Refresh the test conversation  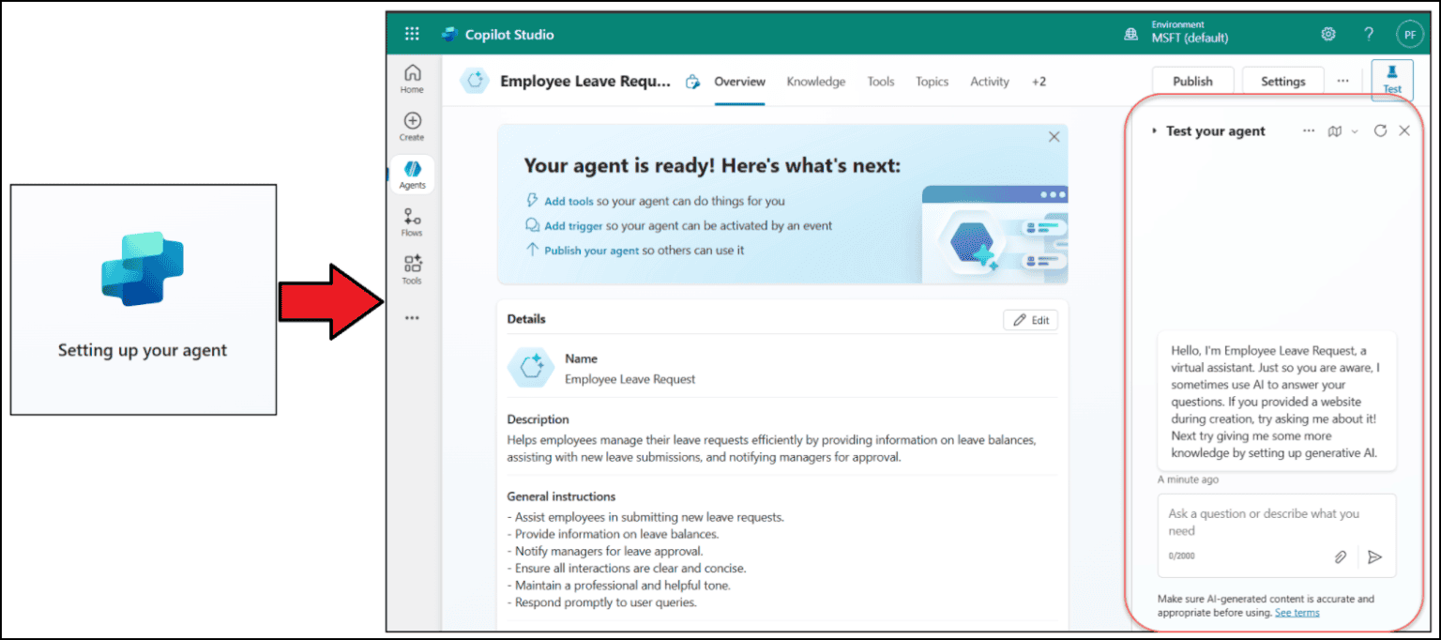pos(1380,131)
